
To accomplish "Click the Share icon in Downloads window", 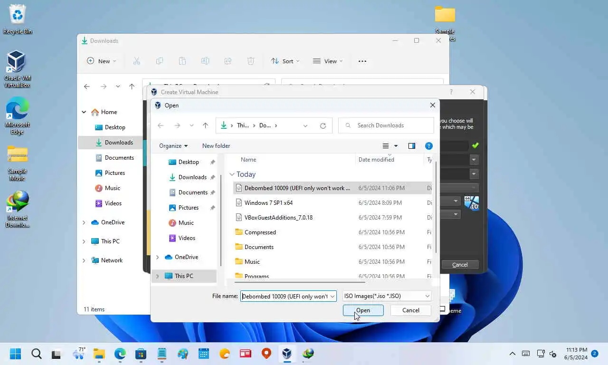I will pyautogui.click(x=228, y=61).
